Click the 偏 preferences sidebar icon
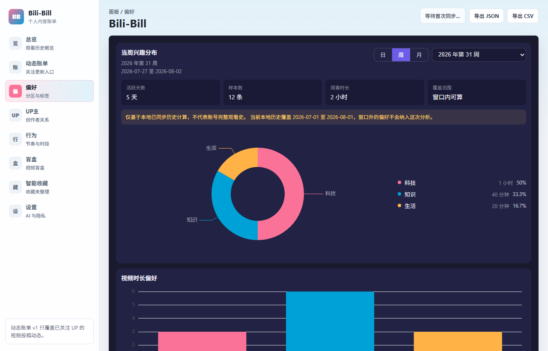The height and width of the screenshot is (351, 548). point(15,91)
